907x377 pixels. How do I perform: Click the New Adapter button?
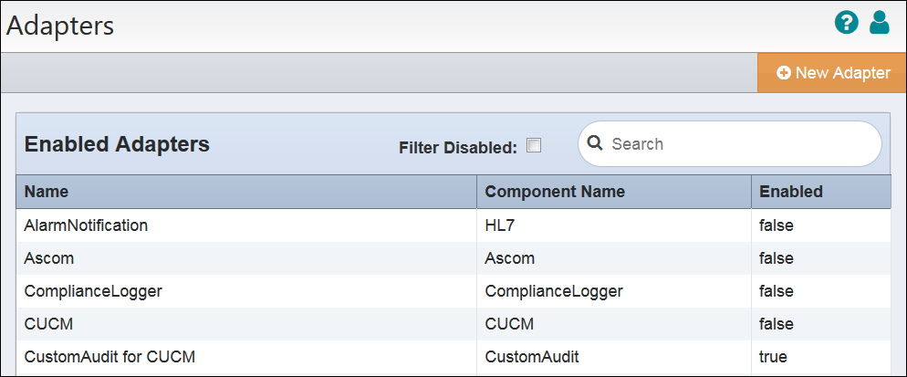(x=832, y=73)
